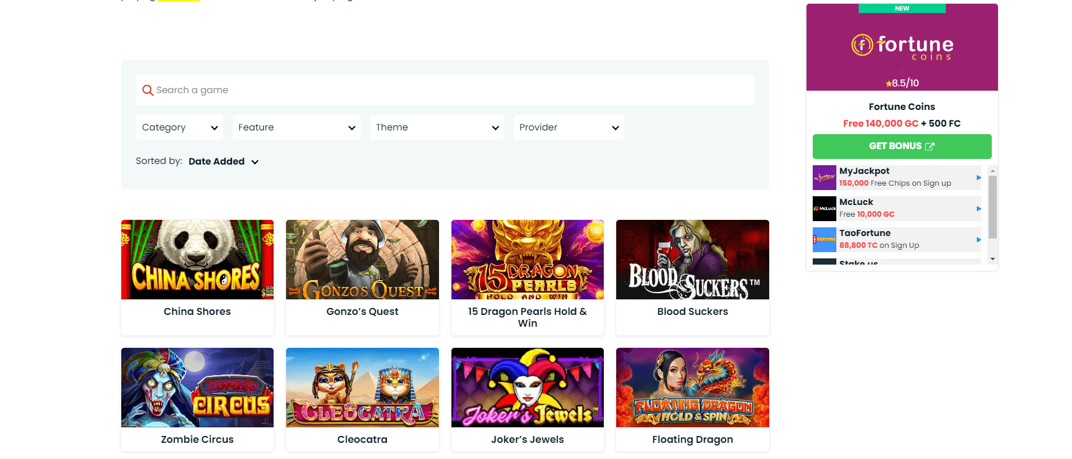This screenshot has height=459, width=1072.
Task: Click the blue arrow next to MyJackpot
Action: click(x=978, y=178)
